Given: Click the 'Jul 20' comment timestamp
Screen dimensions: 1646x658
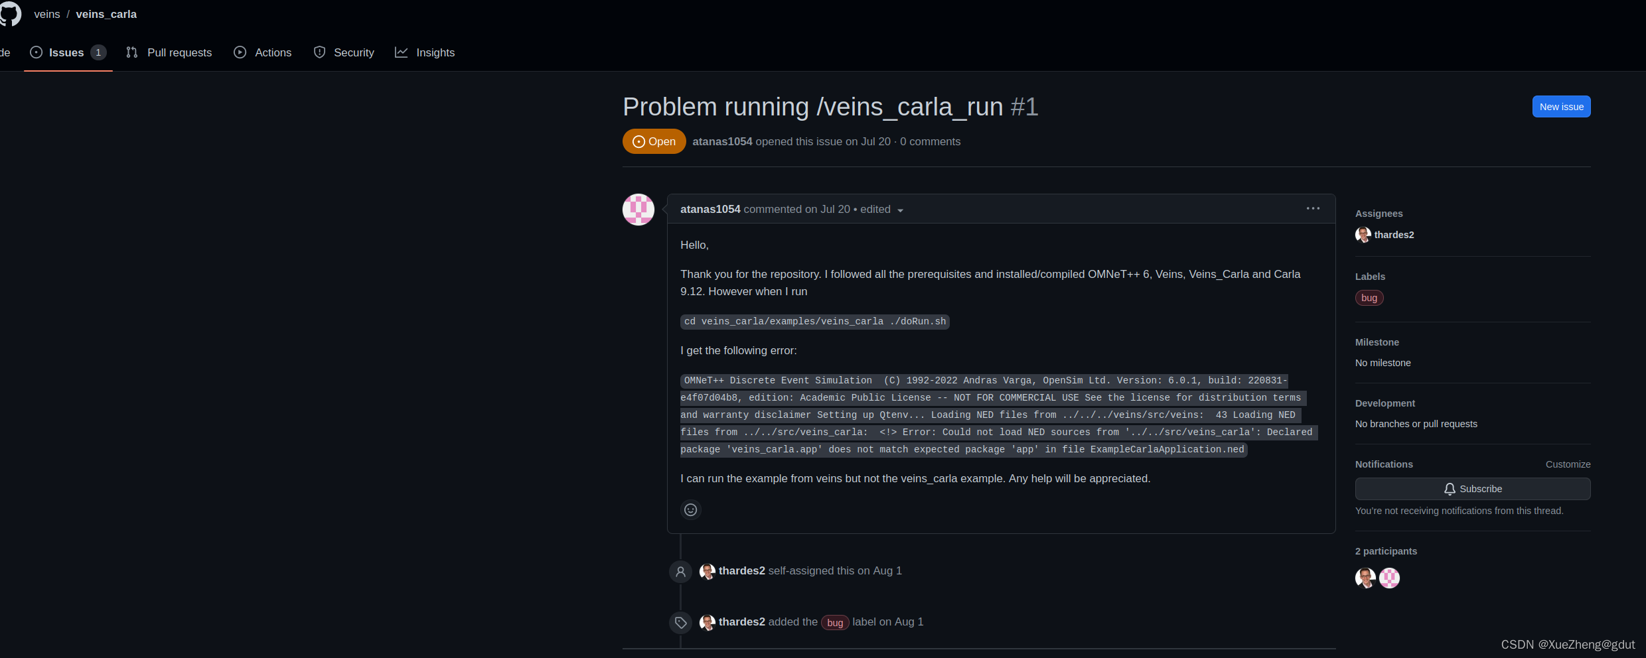Looking at the screenshot, I should point(835,209).
